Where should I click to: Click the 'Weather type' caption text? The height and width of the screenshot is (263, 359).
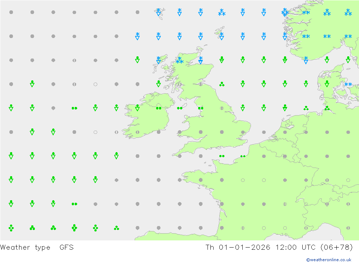tap(25, 248)
